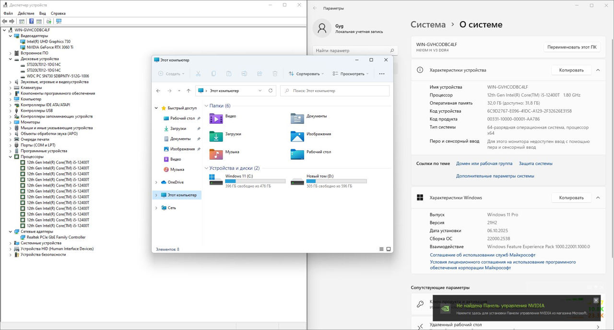Screen dimensions: 614x330
Task: Click the scan for hardware changes monitor icon
Action: 59,21
